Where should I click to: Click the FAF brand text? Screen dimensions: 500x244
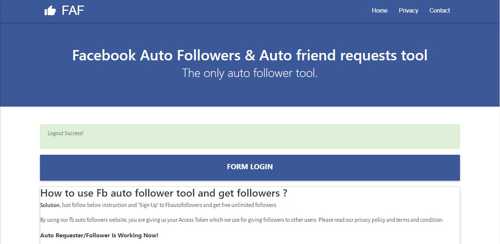73,10
